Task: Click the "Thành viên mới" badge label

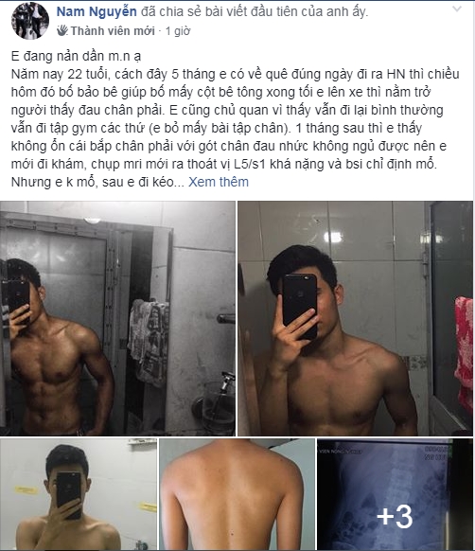Action: tap(113, 31)
